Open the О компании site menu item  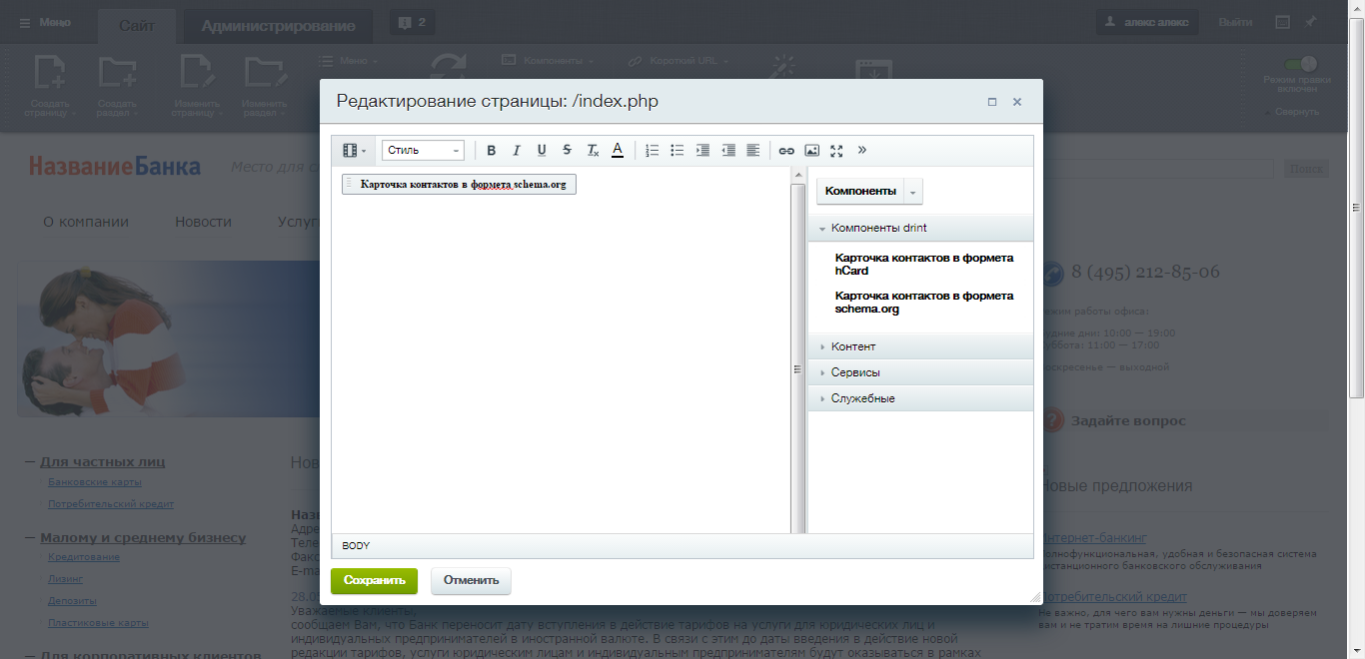86,222
